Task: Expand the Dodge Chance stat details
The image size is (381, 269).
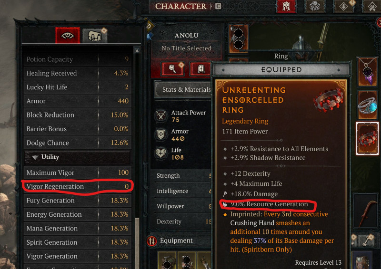Action: (x=78, y=143)
